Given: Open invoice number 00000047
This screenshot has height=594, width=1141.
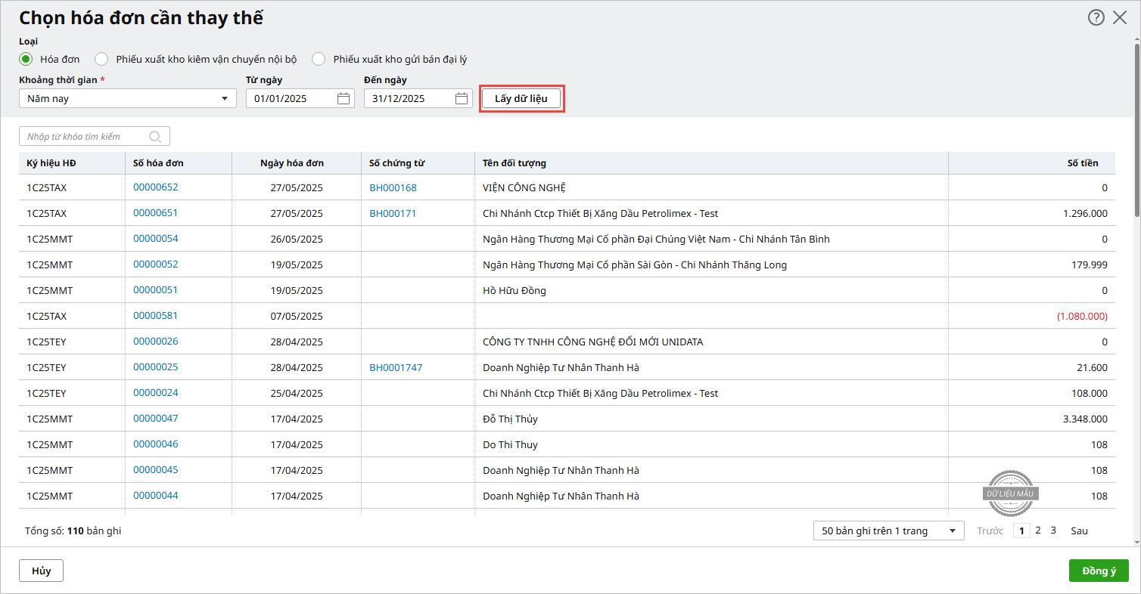Looking at the screenshot, I should 156,418.
